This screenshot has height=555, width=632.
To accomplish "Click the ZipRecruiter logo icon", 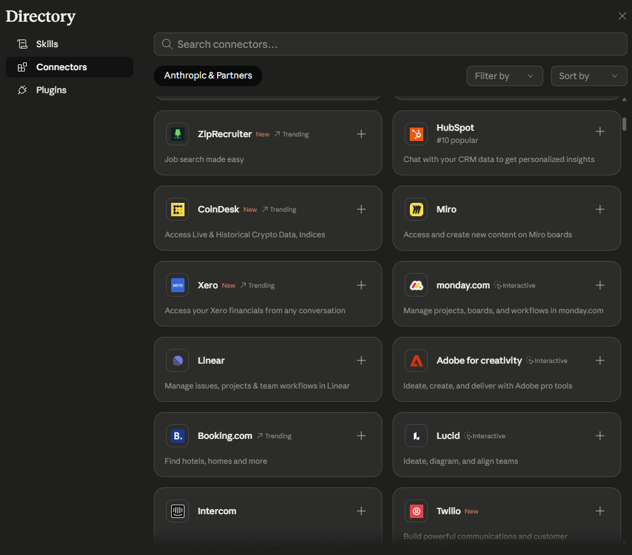I will pos(177,134).
